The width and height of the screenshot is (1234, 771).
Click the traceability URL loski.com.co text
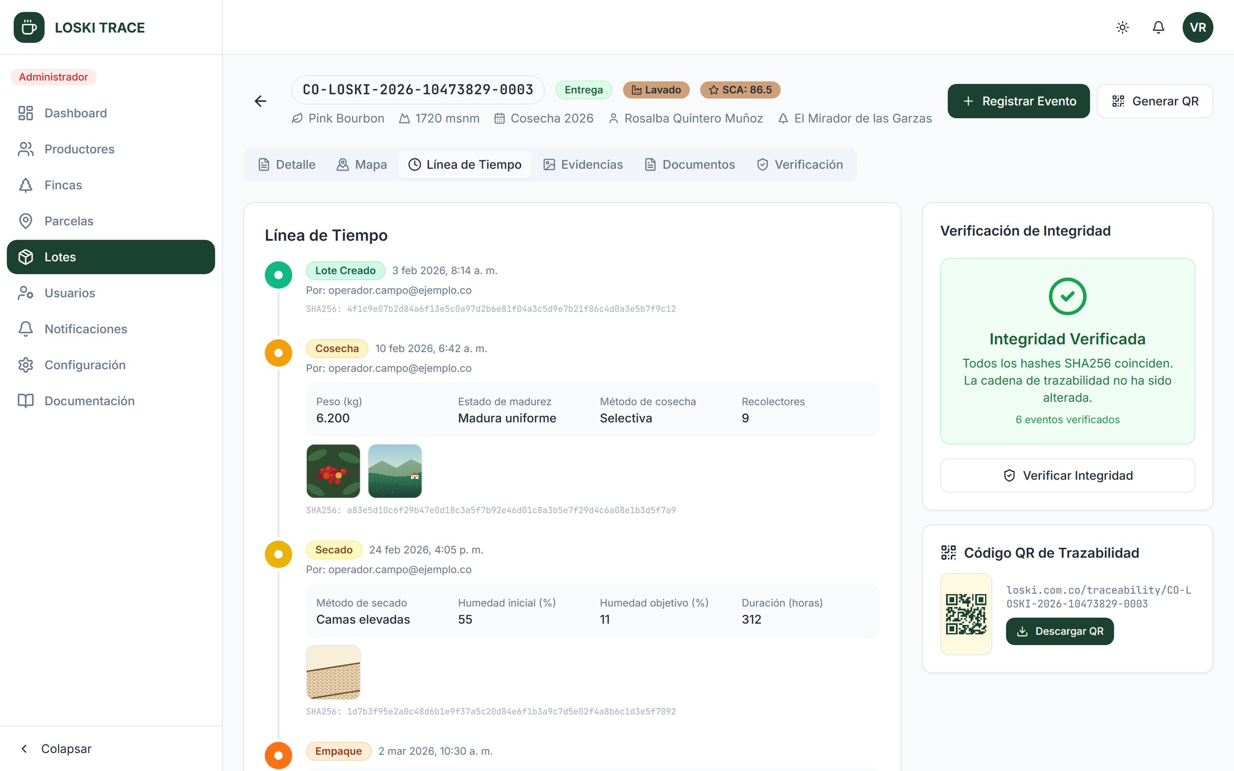tap(1098, 597)
